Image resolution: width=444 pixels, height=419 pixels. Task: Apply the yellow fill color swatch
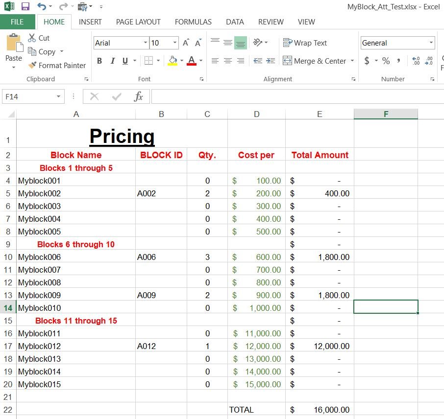click(x=172, y=61)
